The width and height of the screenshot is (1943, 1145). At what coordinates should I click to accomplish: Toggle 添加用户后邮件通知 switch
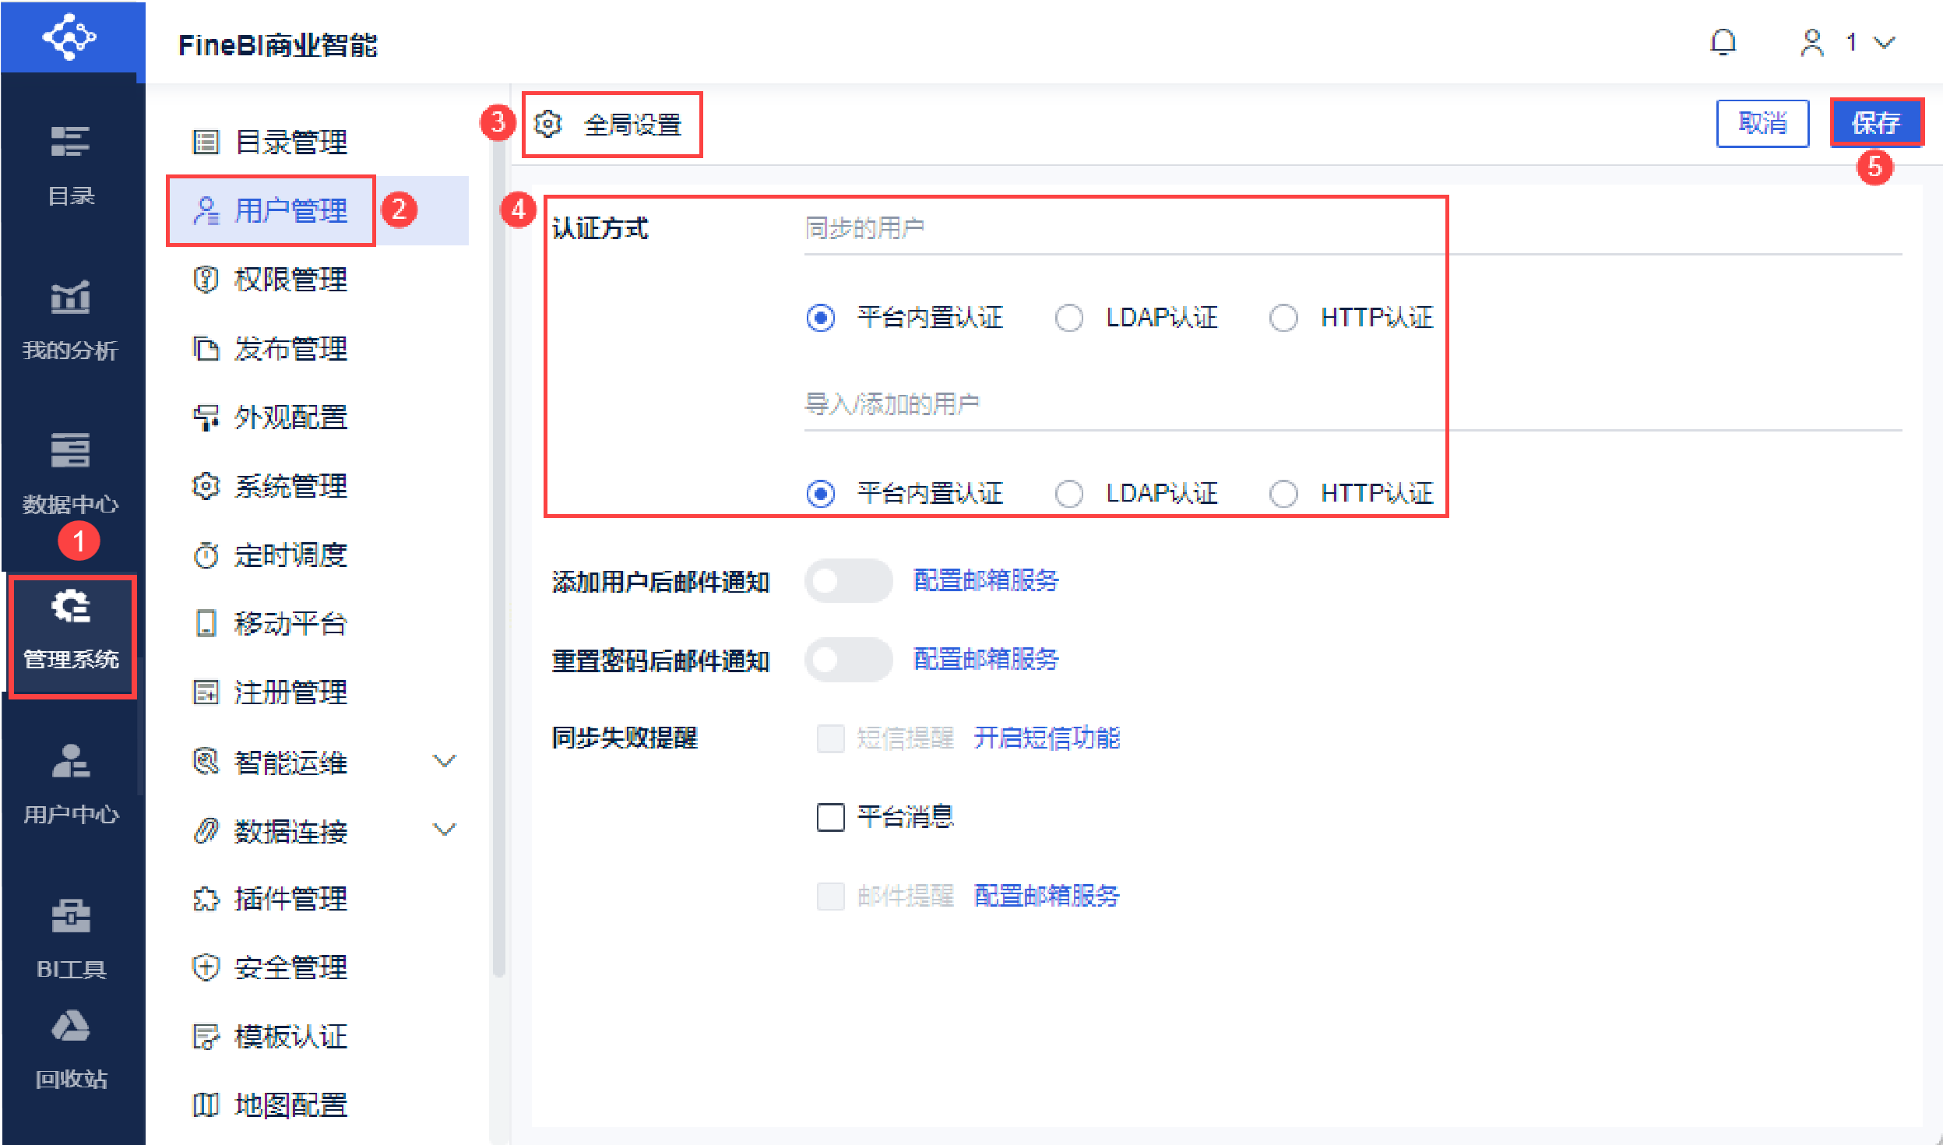click(848, 581)
